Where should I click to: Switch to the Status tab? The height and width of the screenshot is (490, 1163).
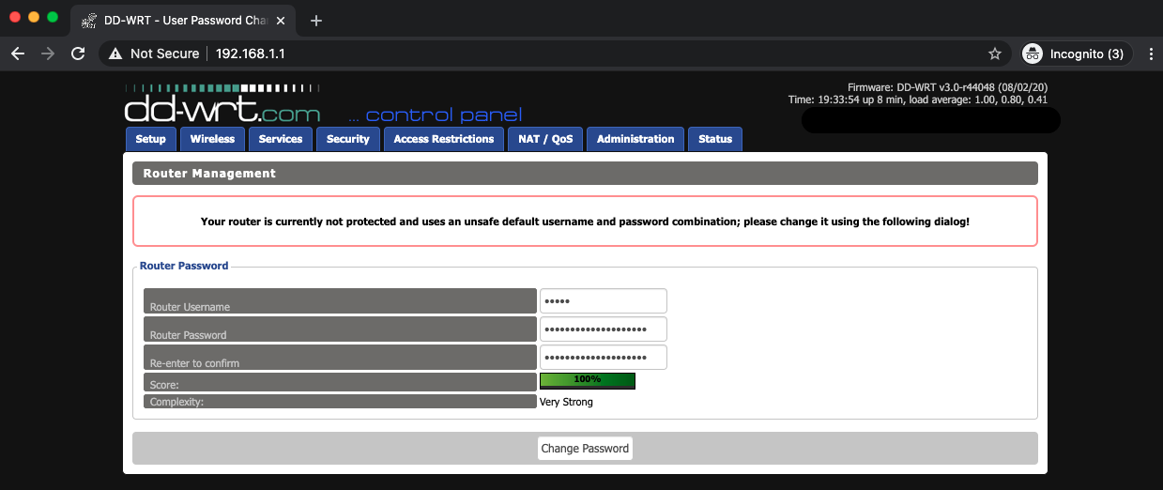(715, 139)
